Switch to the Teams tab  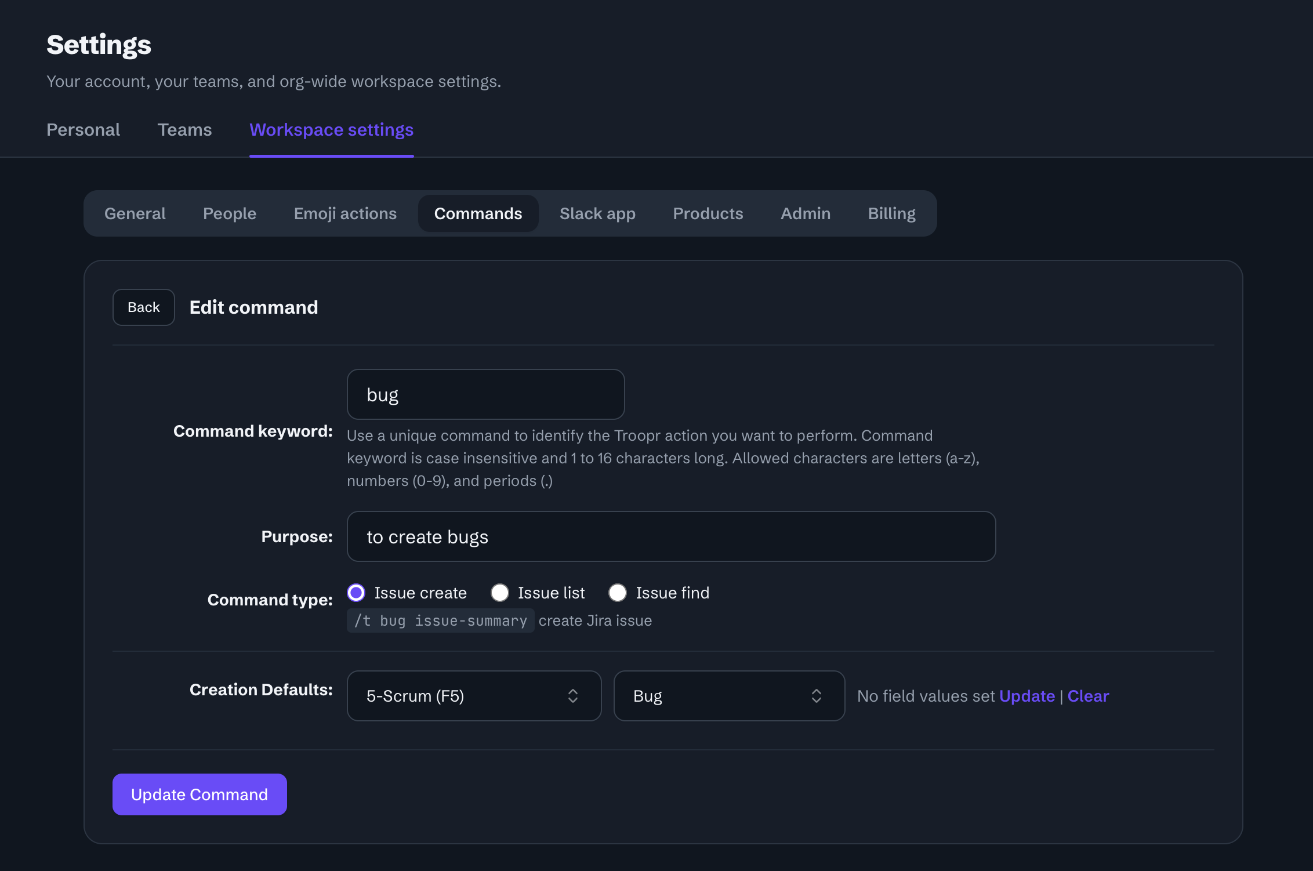(x=185, y=130)
